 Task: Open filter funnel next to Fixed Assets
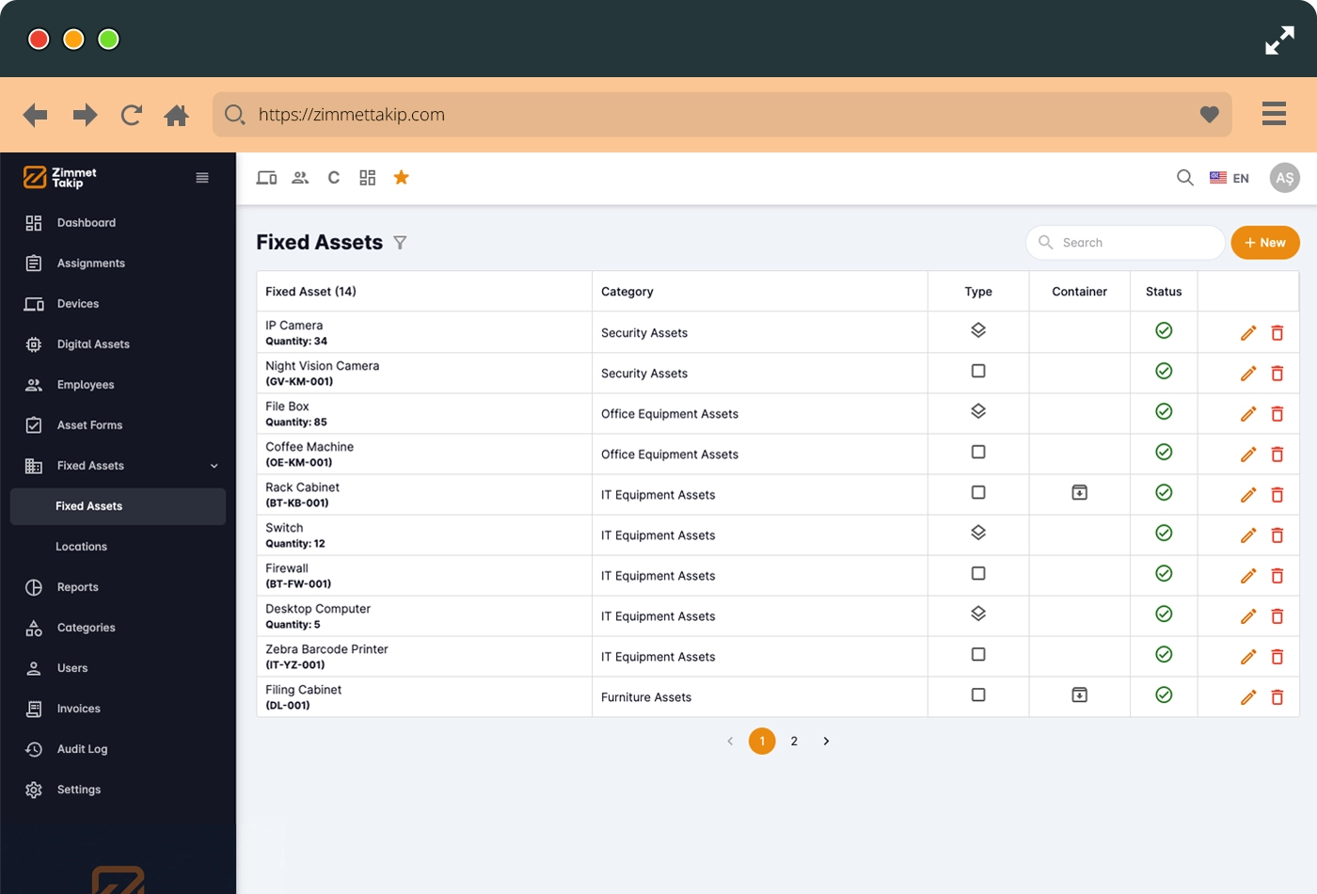(x=400, y=243)
